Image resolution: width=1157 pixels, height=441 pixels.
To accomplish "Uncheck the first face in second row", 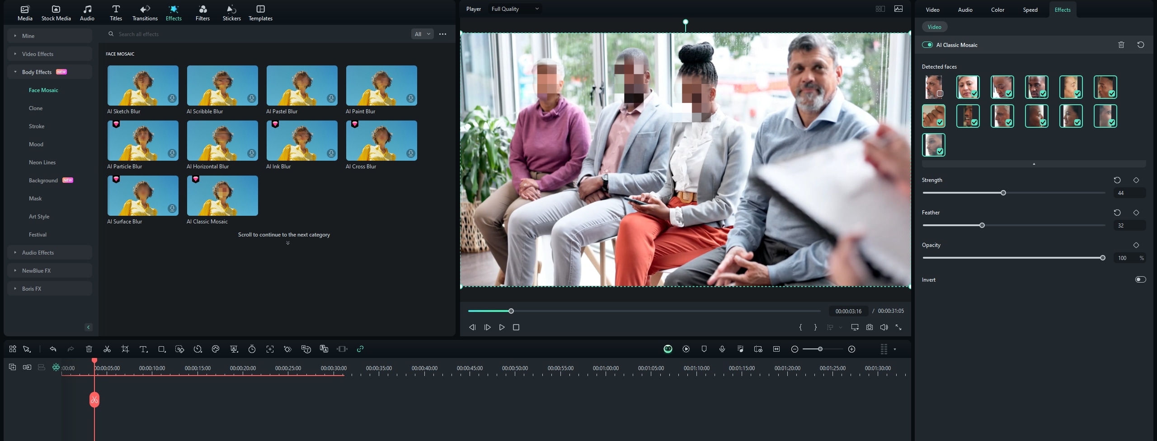I will [x=940, y=122].
